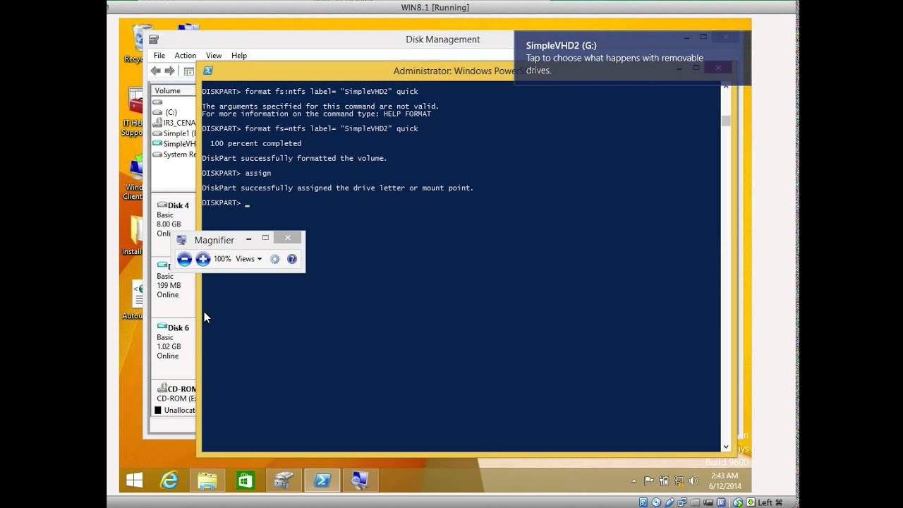Switch to Magnifier taskbar icon
The width and height of the screenshot is (903, 508).
360,480
